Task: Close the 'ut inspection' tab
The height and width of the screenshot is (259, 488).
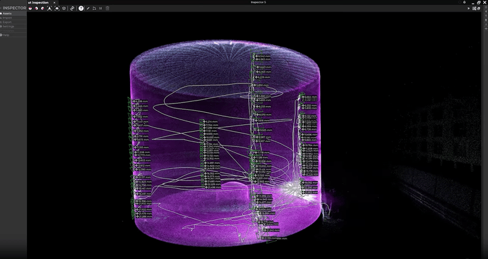Action: (54, 3)
